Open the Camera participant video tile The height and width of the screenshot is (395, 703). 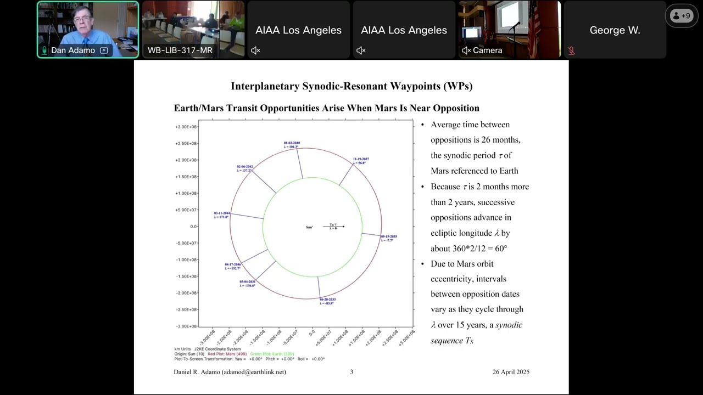[x=510, y=30]
